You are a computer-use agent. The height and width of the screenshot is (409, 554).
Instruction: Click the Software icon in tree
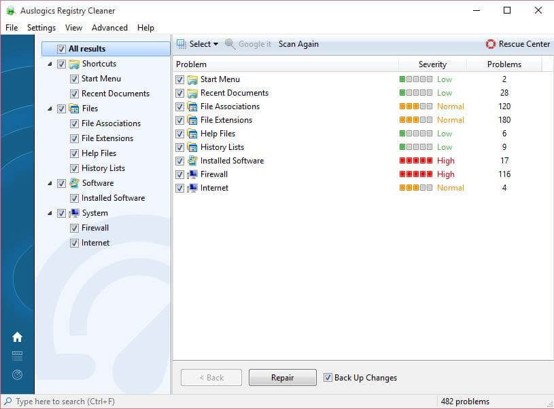74,183
